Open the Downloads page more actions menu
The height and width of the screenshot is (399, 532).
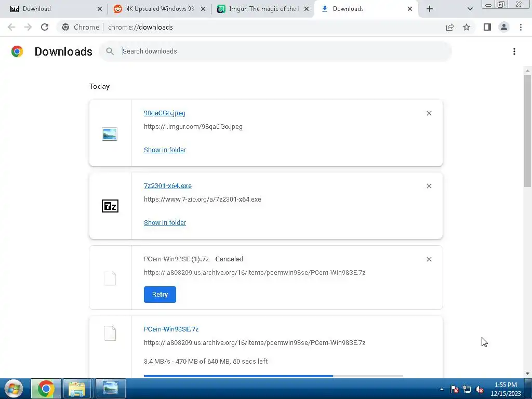click(x=514, y=51)
